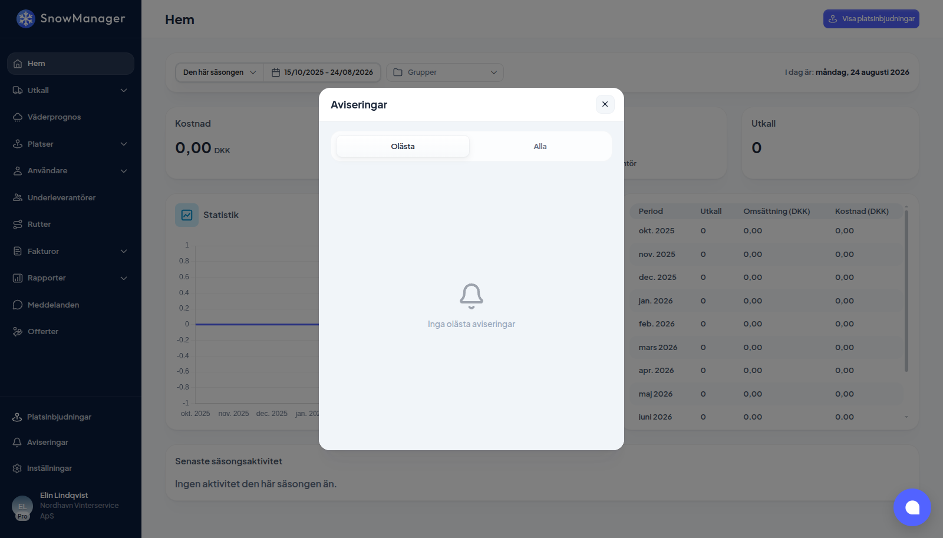Open the Offerter menu item
943x538 pixels.
coord(71,332)
